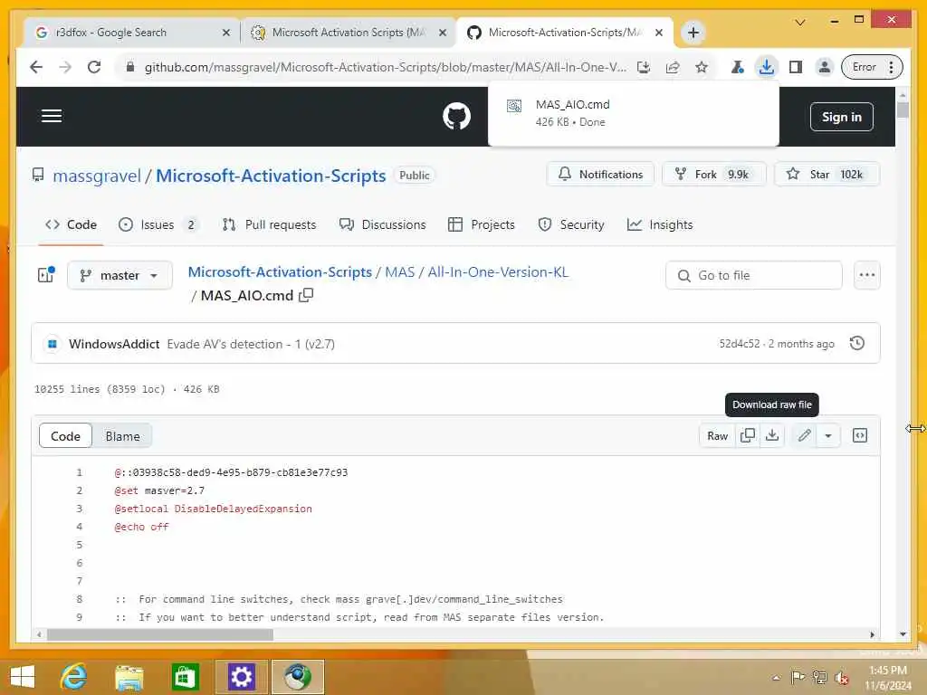Open the Microsoft-Activation-Scripts repository title link
Image resolution: width=927 pixels, height=695 pixels.
271,176
